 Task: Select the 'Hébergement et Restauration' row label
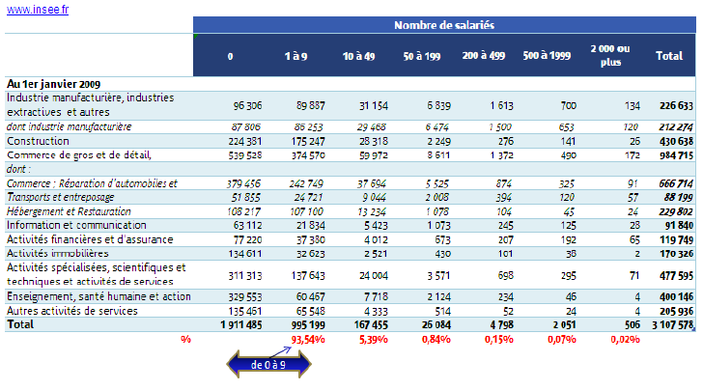coord(70,210)
